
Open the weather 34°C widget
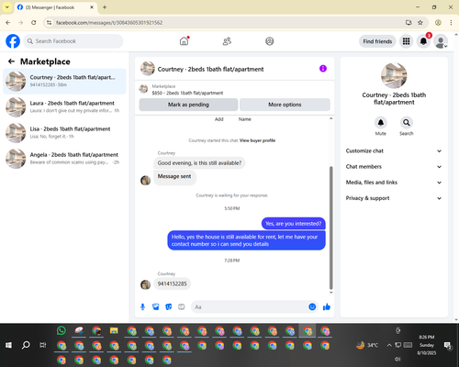pos(367,345)
